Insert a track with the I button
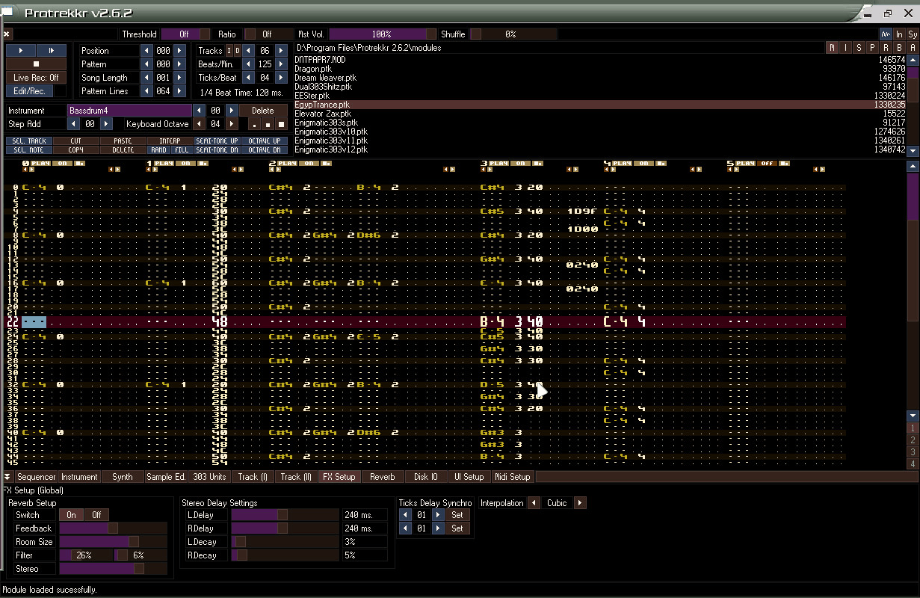Image resolution: width=920 pixels, height=598 pixels. click(x=229, y=51)
